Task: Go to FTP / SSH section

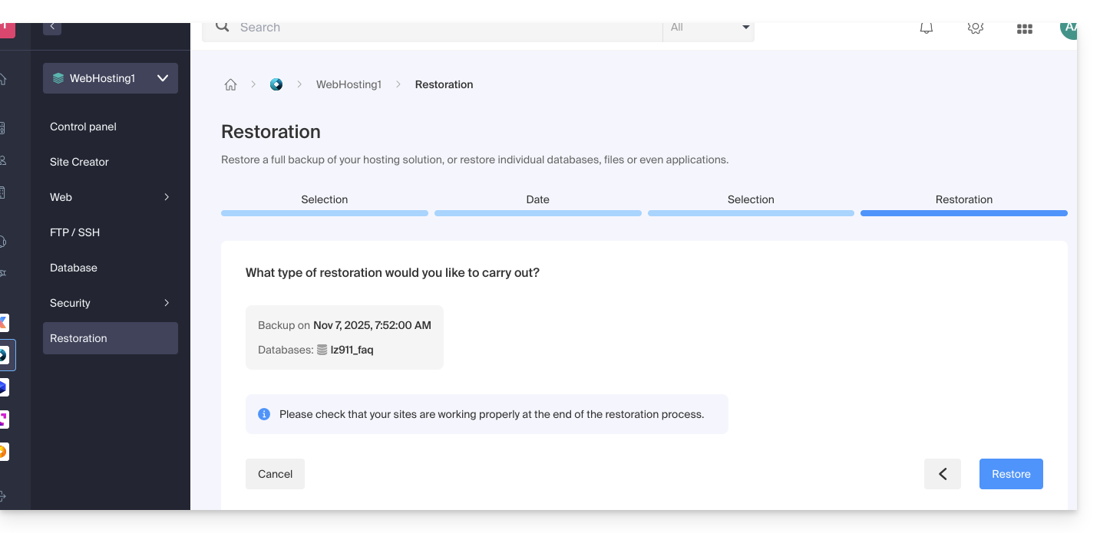Action: (x=74, y=232)
